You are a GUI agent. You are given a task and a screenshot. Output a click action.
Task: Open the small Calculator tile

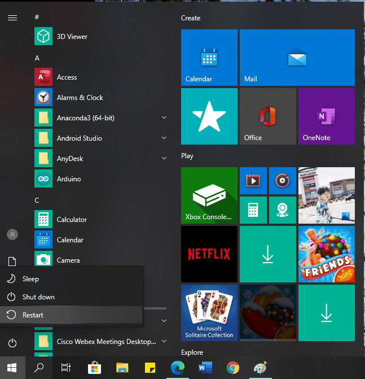pos(253,210)
